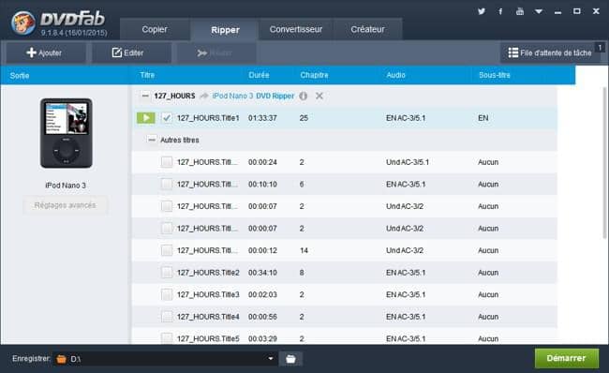Switch to the Créateur tab
The height and width of the screenshot is (373, 609).
[x=367, y=30]
